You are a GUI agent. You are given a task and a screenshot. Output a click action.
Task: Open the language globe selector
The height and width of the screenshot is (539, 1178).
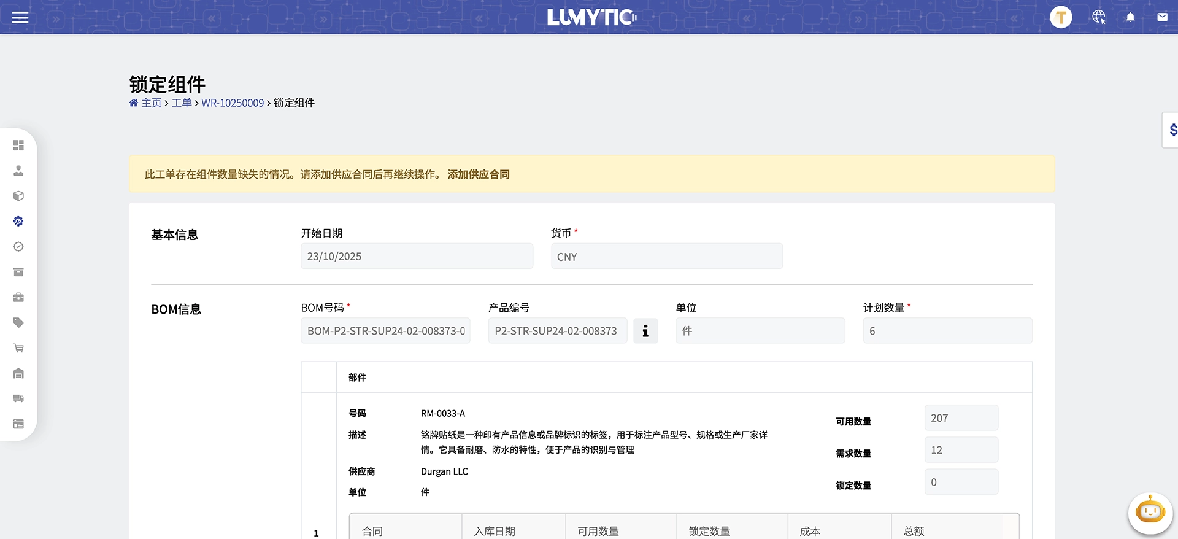(x=1099, y=17)
